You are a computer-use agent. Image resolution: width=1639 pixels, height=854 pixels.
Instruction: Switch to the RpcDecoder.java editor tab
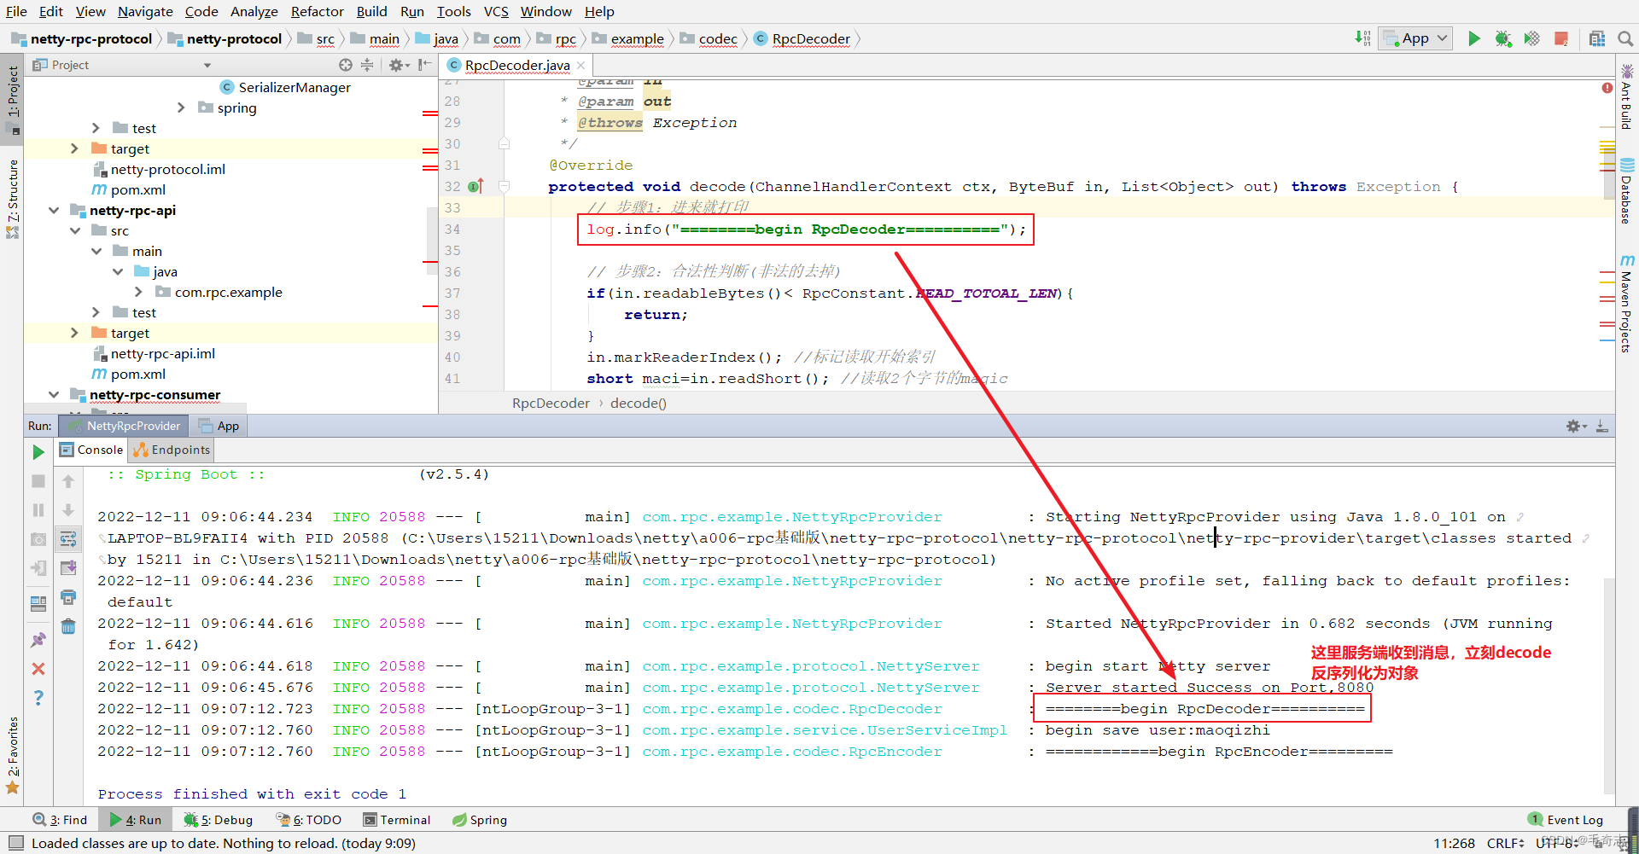[x=516, y=65]
